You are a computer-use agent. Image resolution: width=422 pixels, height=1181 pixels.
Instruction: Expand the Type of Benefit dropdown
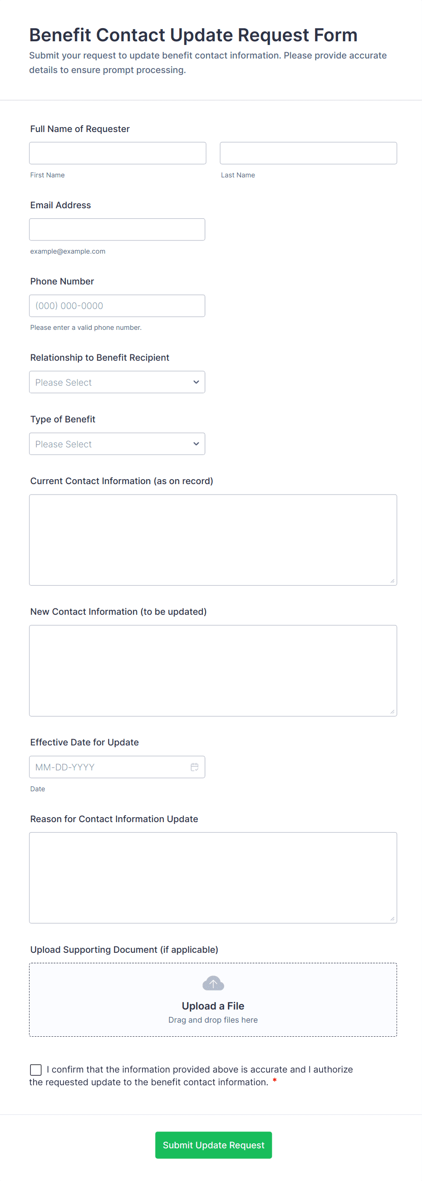117,444
